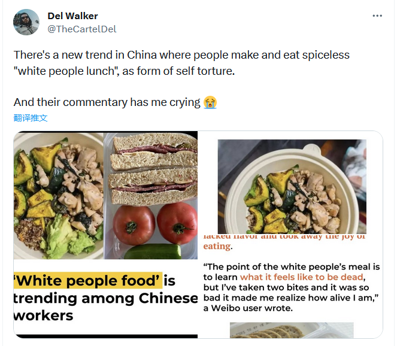This screenshot has height=346, width=400.
Task: Click the crackers photo at bottom right
Action: (292, 330)
